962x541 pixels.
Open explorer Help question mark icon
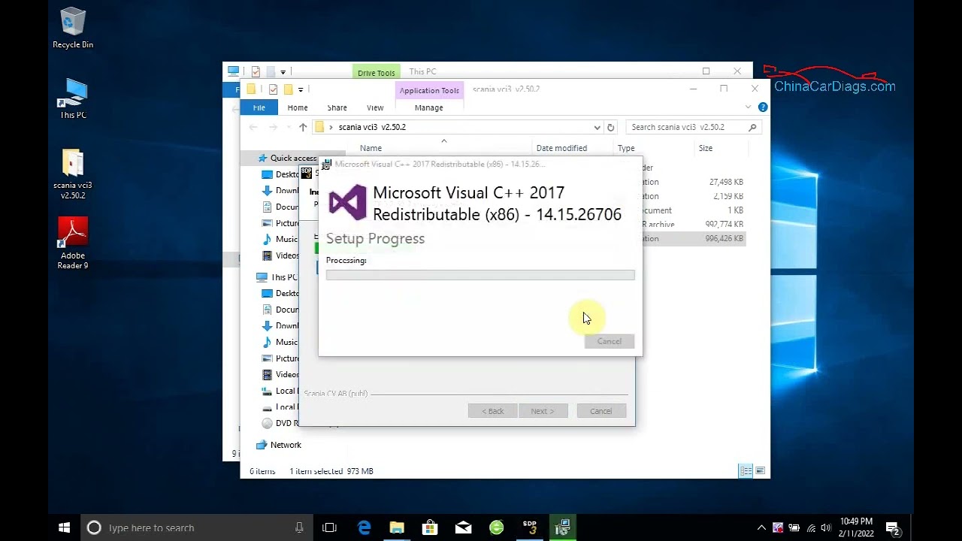click(762, 107)
